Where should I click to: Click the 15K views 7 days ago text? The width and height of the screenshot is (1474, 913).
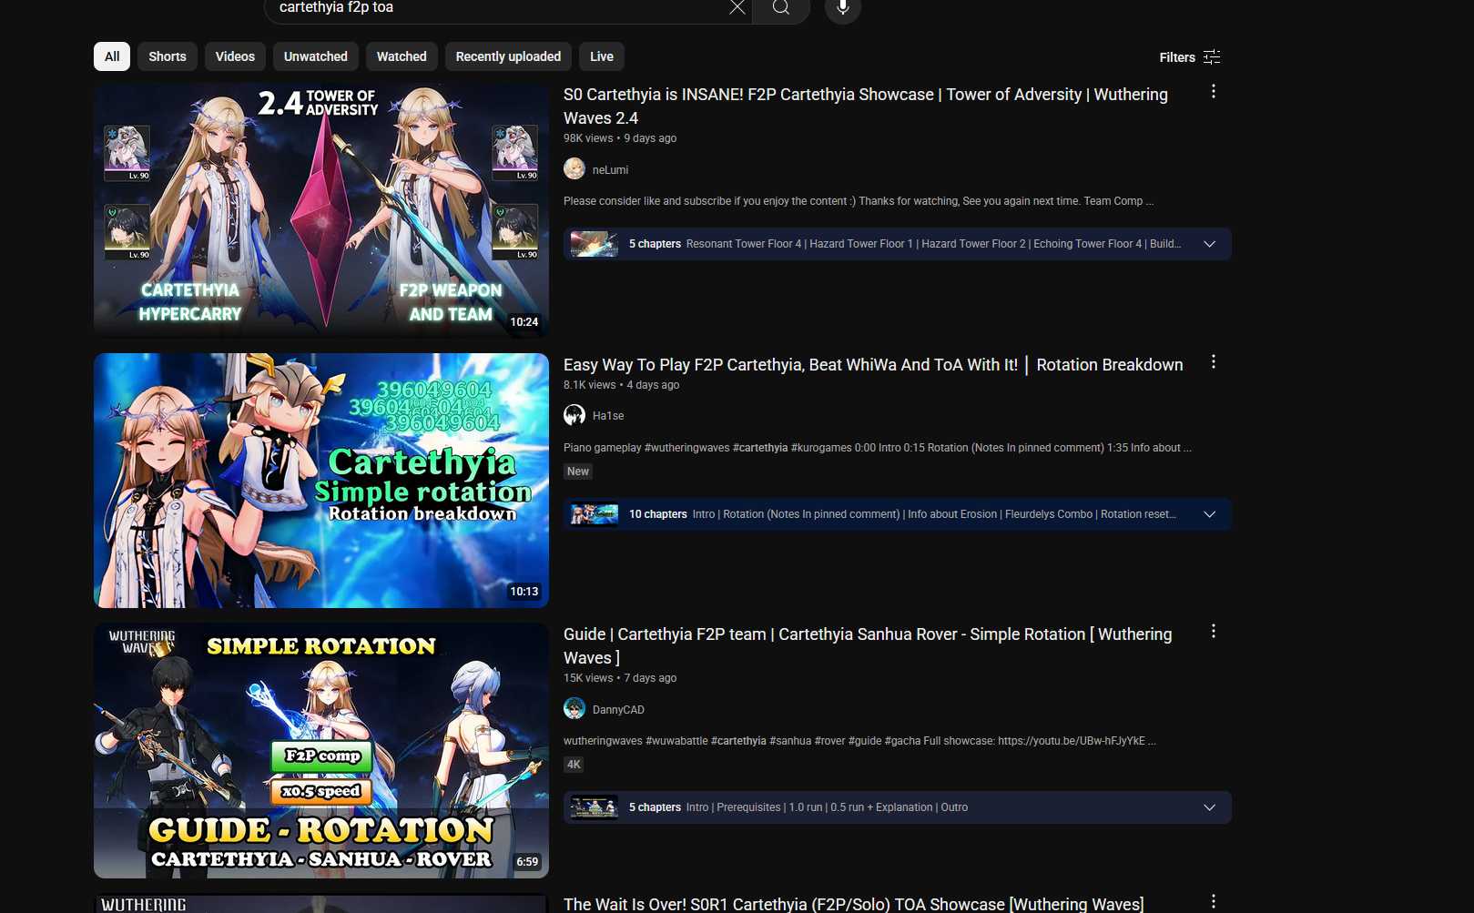tap(620, 678)
